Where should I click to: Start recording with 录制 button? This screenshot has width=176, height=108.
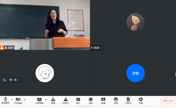(x=91, y=101)
